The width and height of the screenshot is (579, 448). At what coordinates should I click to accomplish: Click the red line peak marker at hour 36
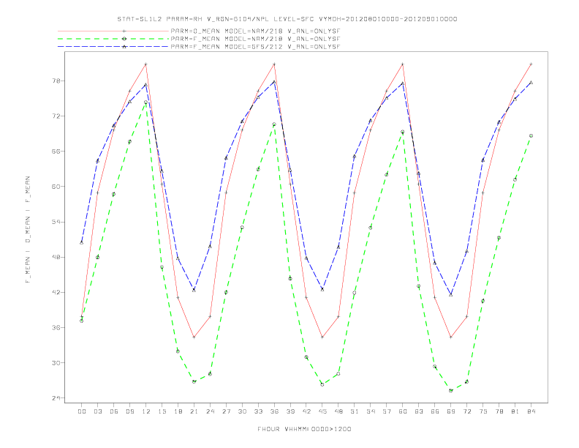(x=274, y=64)
